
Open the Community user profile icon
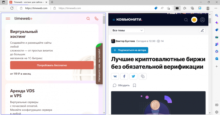coord(202,20)
